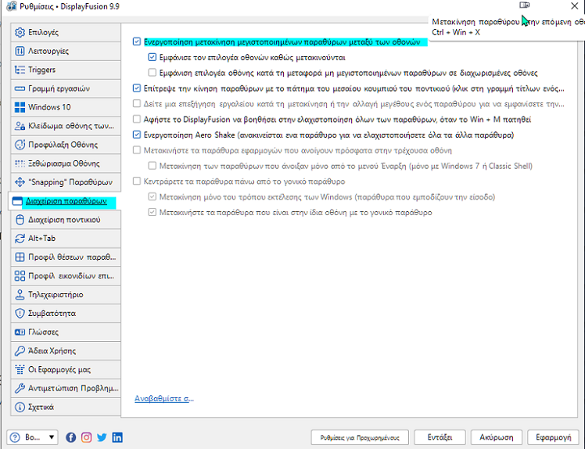This screenshot has width=585, height=449.
Task: Apply changes with Εφαρμογή button
Action: click(553, 437)
